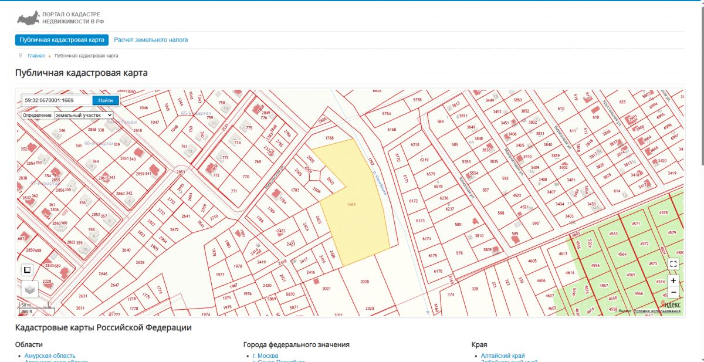
Task: Click the cadastral number search field
Action: (56, 100)
